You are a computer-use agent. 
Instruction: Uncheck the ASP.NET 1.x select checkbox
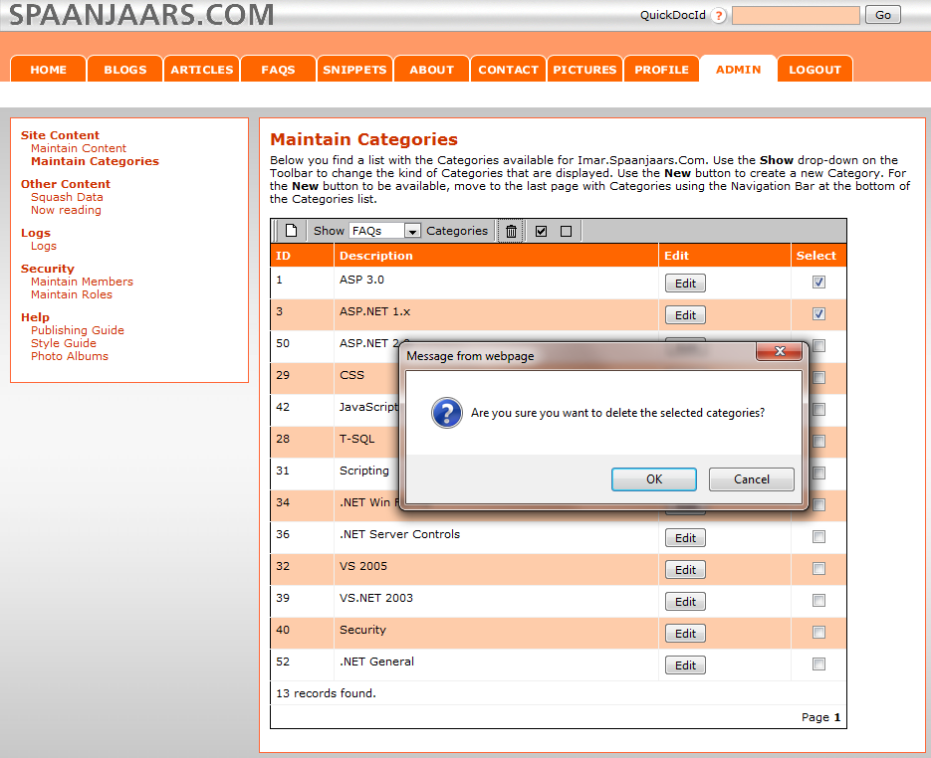point(818,314)
